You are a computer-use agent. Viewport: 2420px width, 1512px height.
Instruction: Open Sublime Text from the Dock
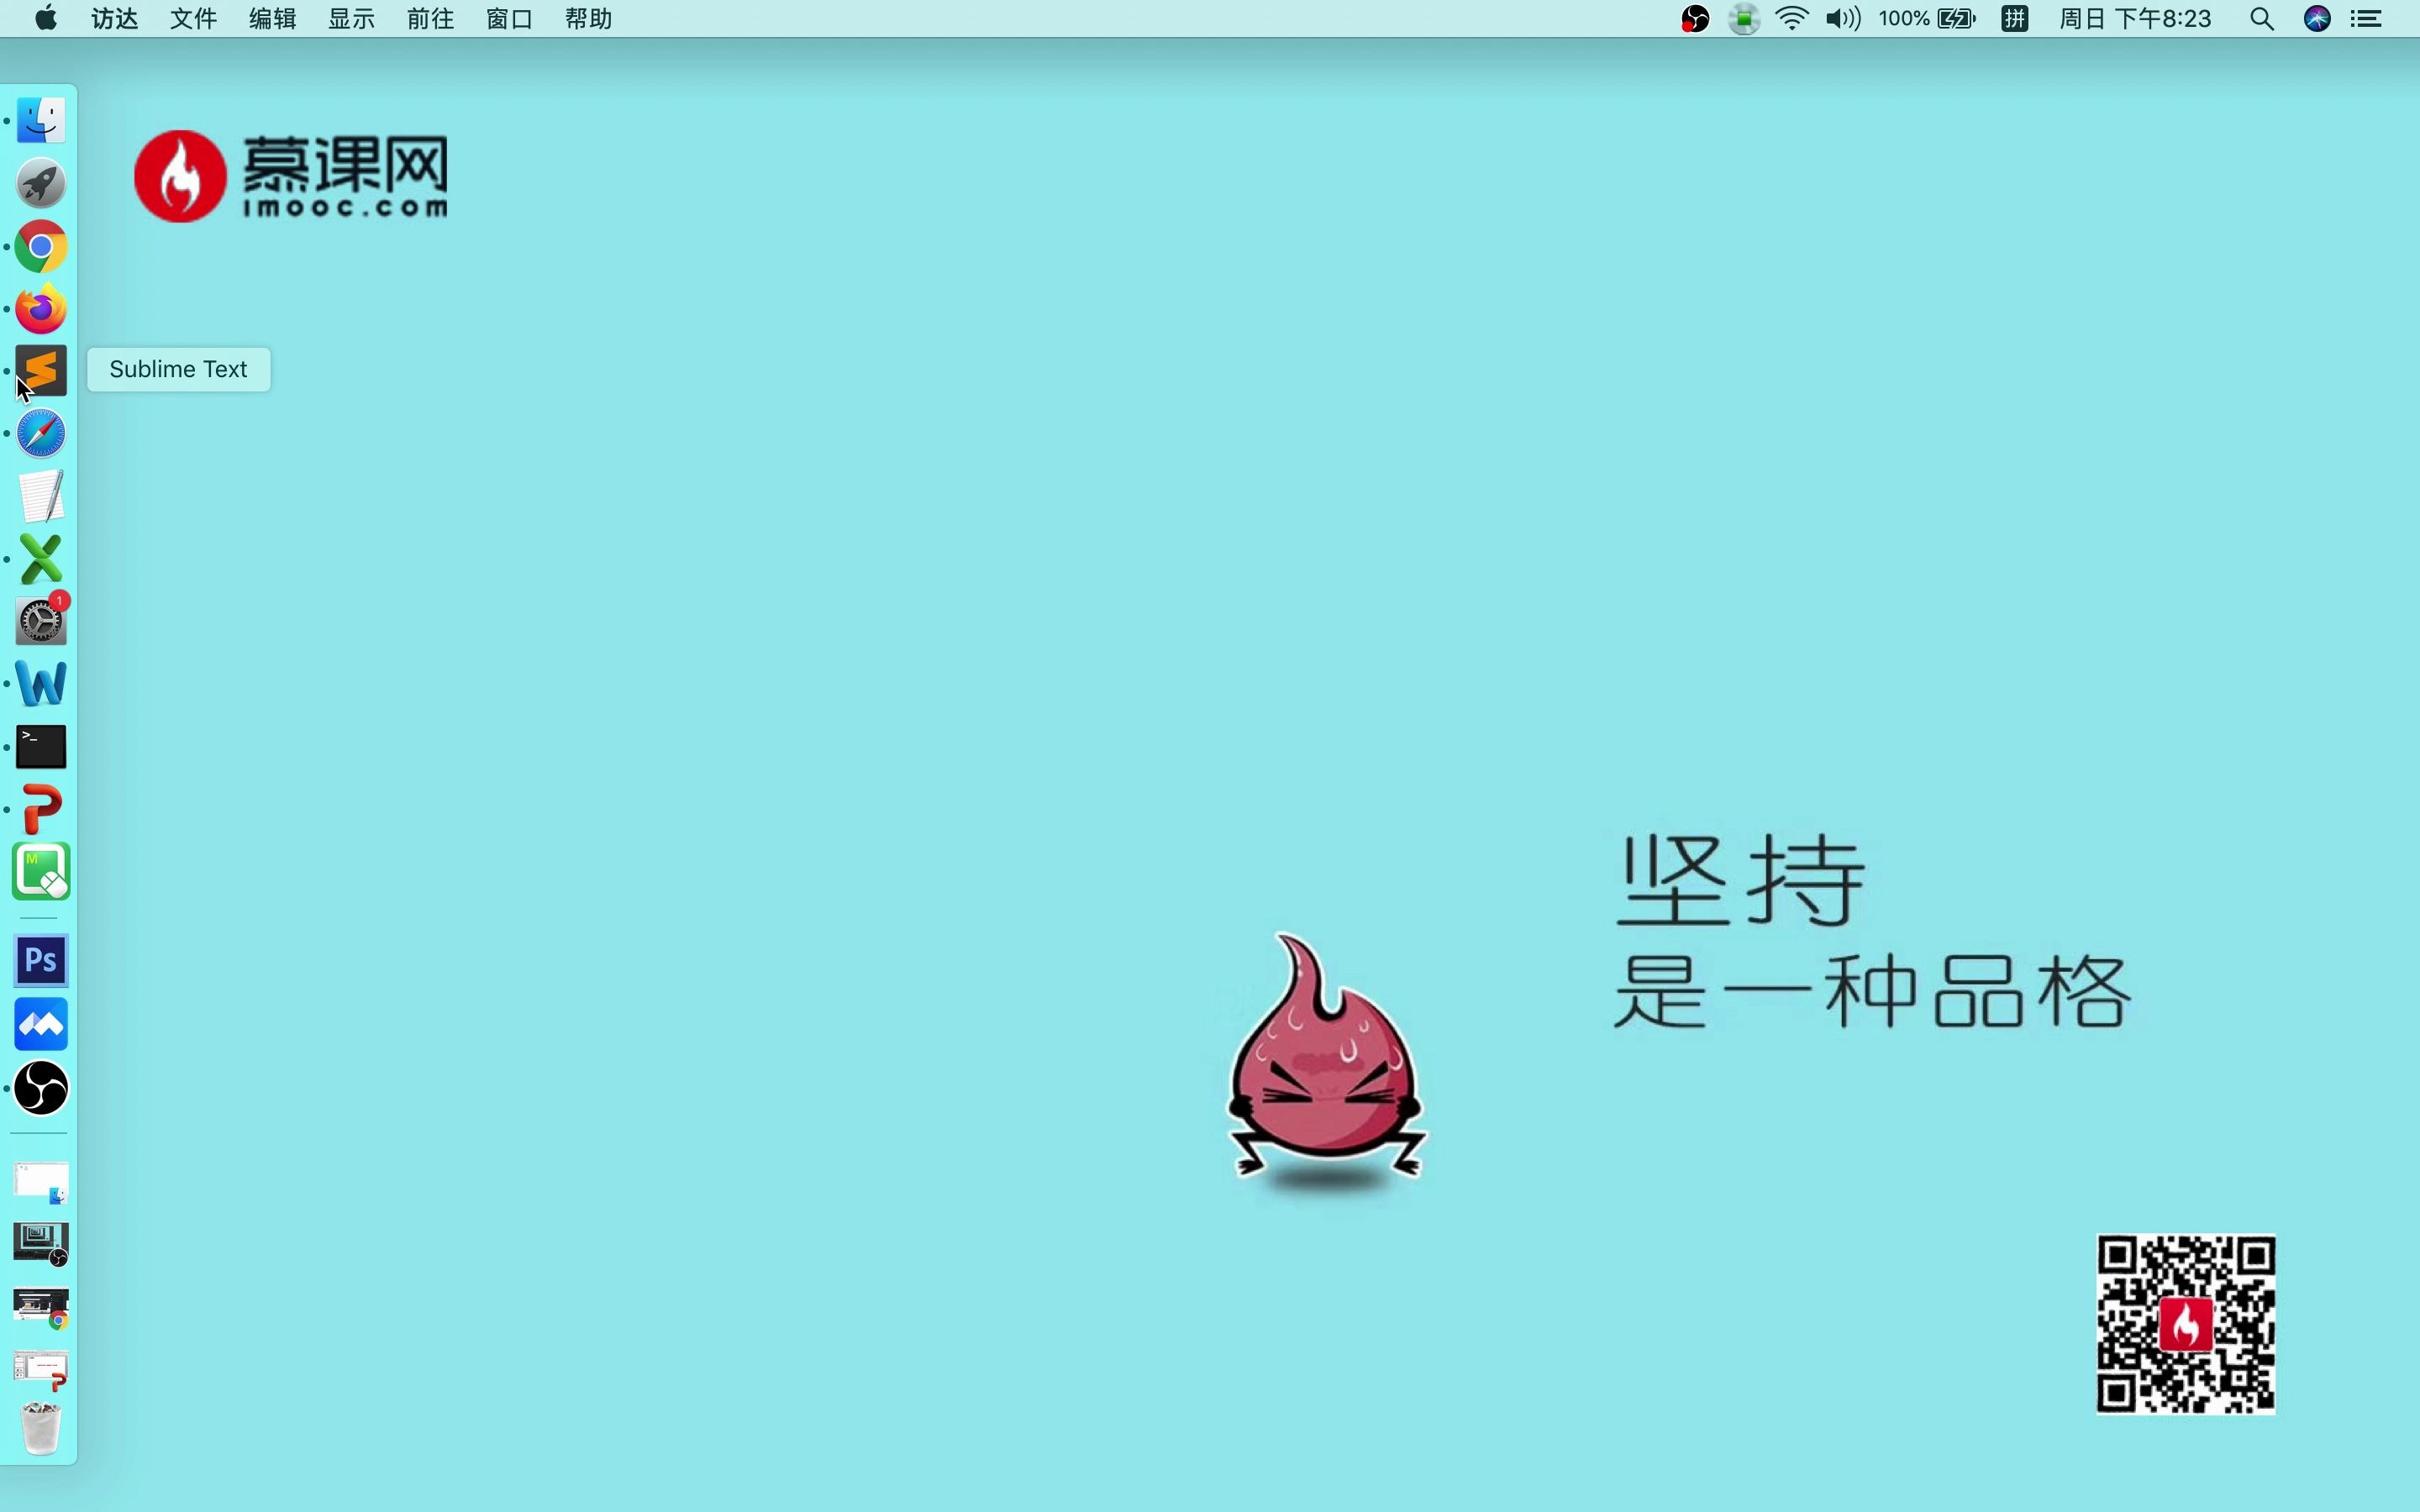click(x=40, y=370)
